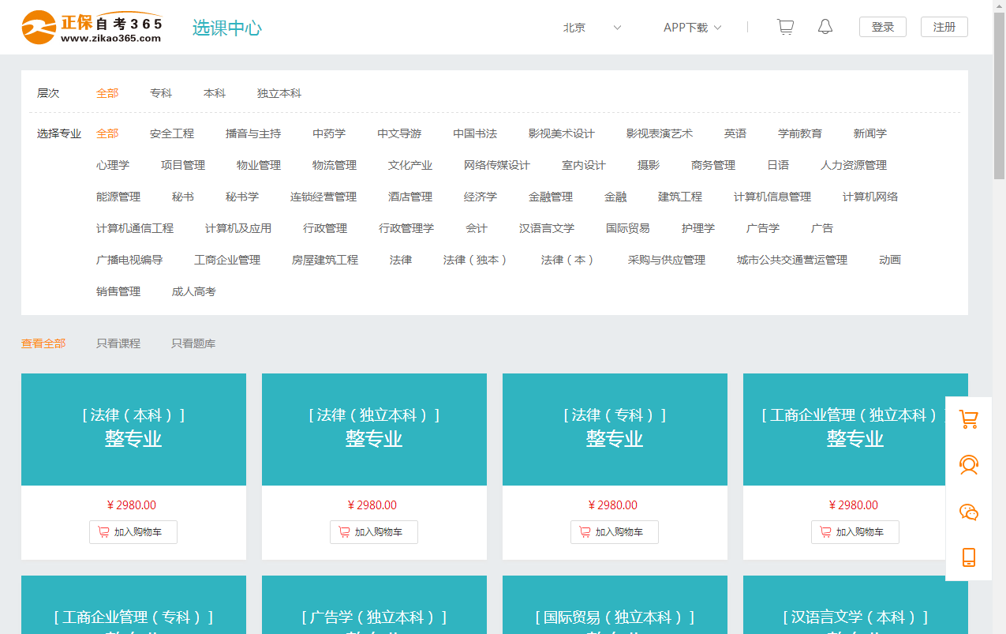The height and width of the screenshot is (634, 1006).
Task: Select 查看全部 tab
Action: click(43, 343)
